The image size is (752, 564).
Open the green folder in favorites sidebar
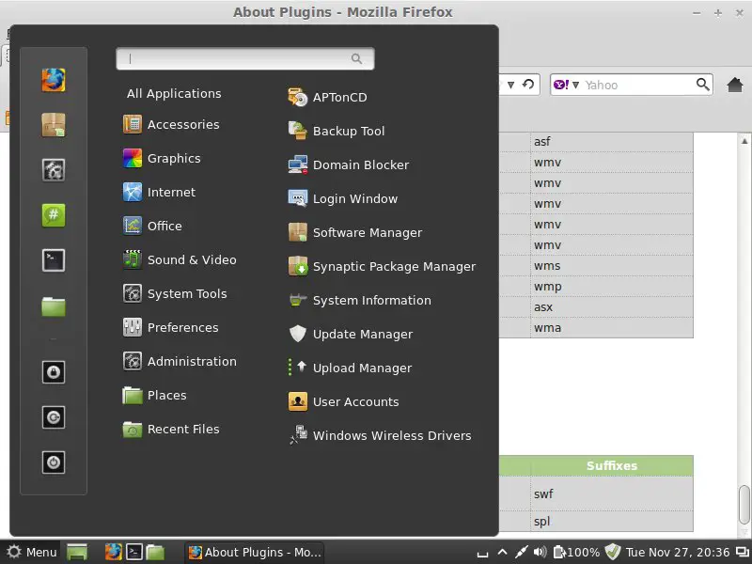click(54, 306)
